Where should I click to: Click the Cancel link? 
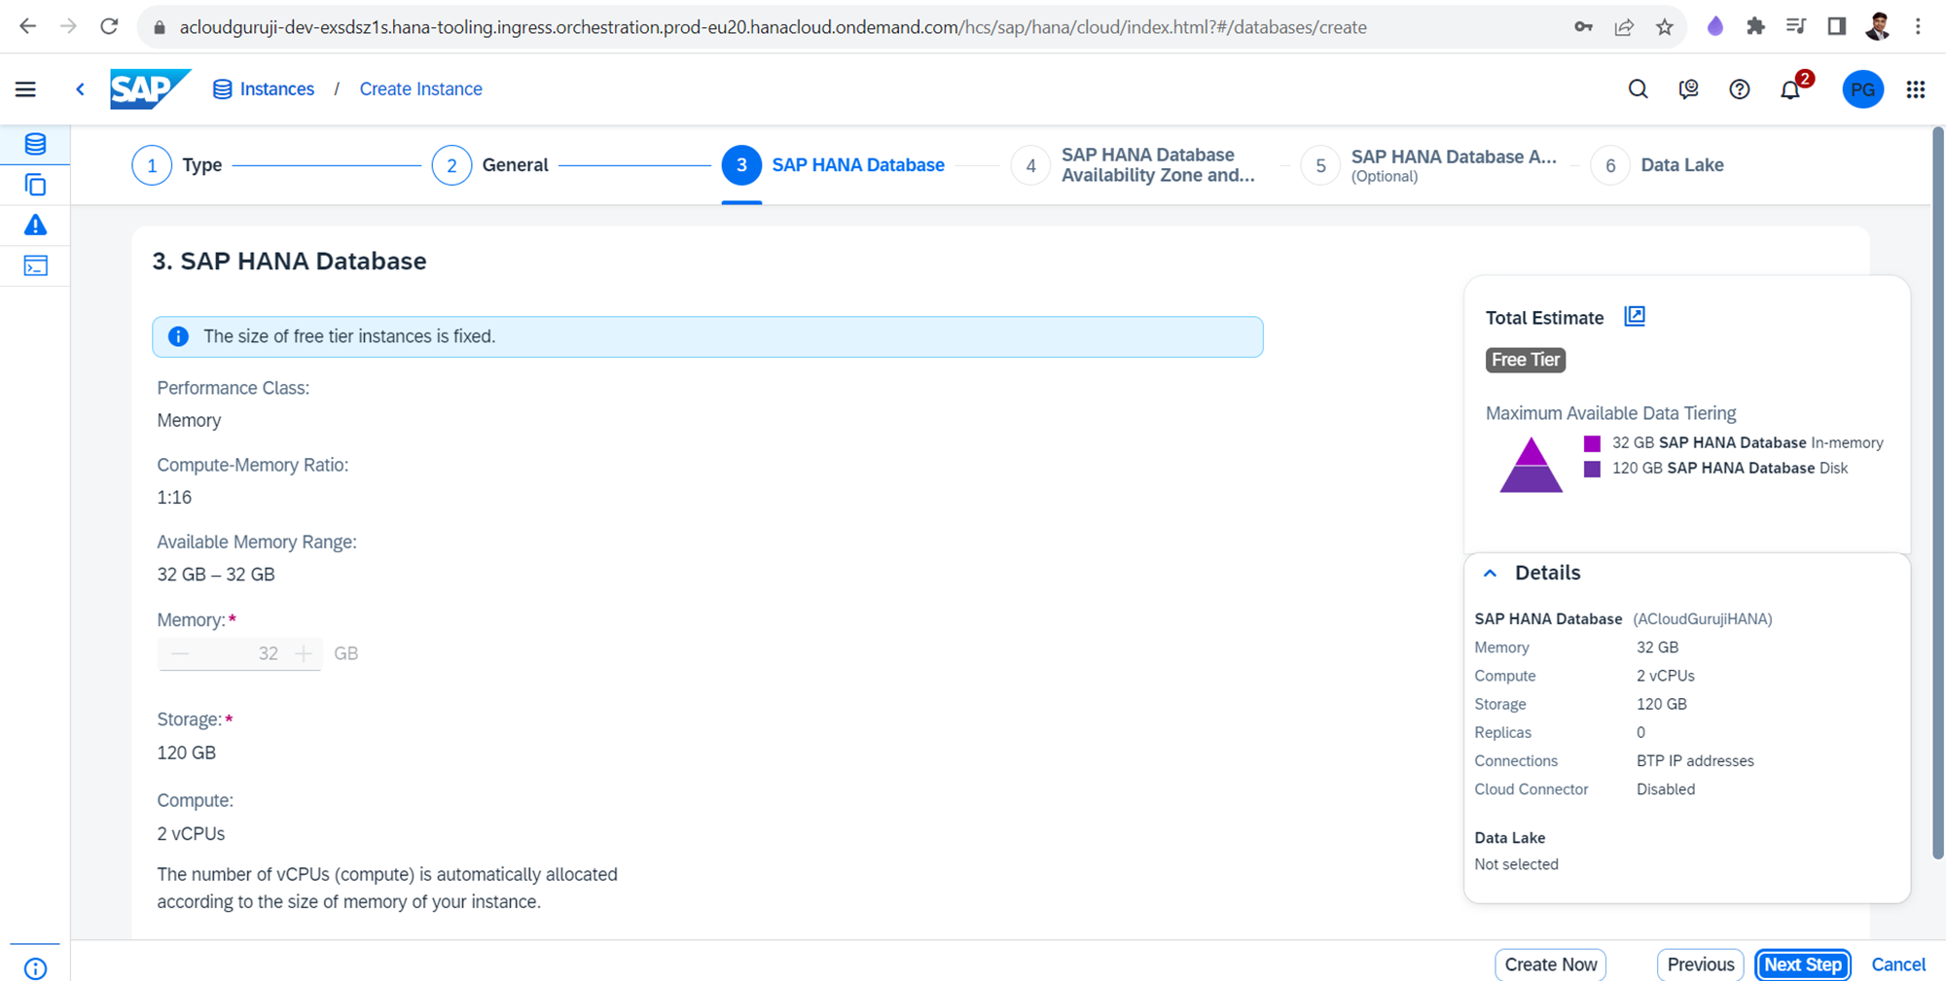point(1897,964)
